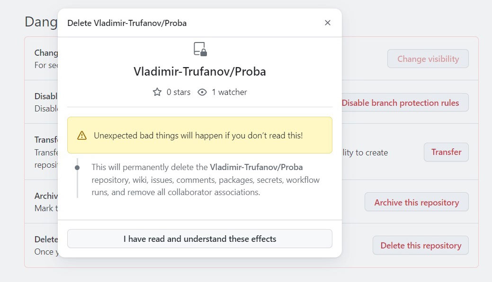
Task: Click the private repository lock icon
Action: click(200, 49)
